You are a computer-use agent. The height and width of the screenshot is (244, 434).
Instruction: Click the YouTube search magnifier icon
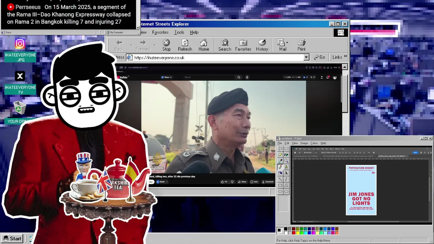tap(239, 77)
